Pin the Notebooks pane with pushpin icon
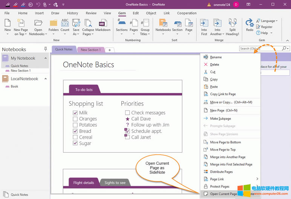The image size is (291, 199). click(46, 49)
